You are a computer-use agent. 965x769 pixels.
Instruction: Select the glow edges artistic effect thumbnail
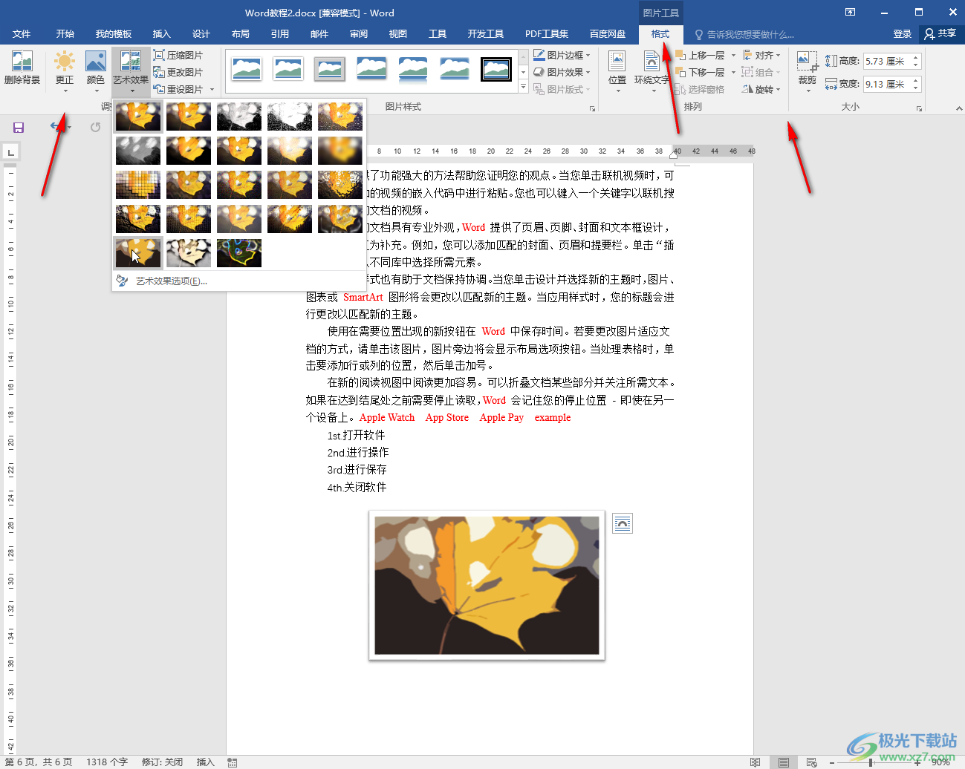click(x=239, y=253)
